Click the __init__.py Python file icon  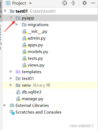click(24, 31)
